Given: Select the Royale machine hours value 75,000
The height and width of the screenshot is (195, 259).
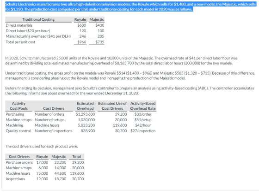Looking at the screenshot, I should click(x=42, y=173).
